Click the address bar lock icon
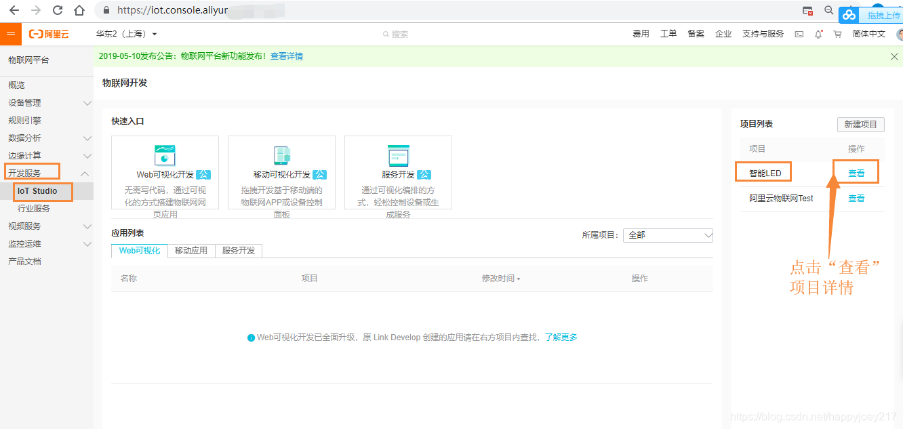 click(x=106, y=10)
